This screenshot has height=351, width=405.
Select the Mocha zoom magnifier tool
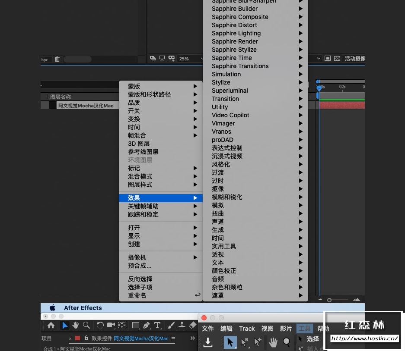(x=287, y=342)
